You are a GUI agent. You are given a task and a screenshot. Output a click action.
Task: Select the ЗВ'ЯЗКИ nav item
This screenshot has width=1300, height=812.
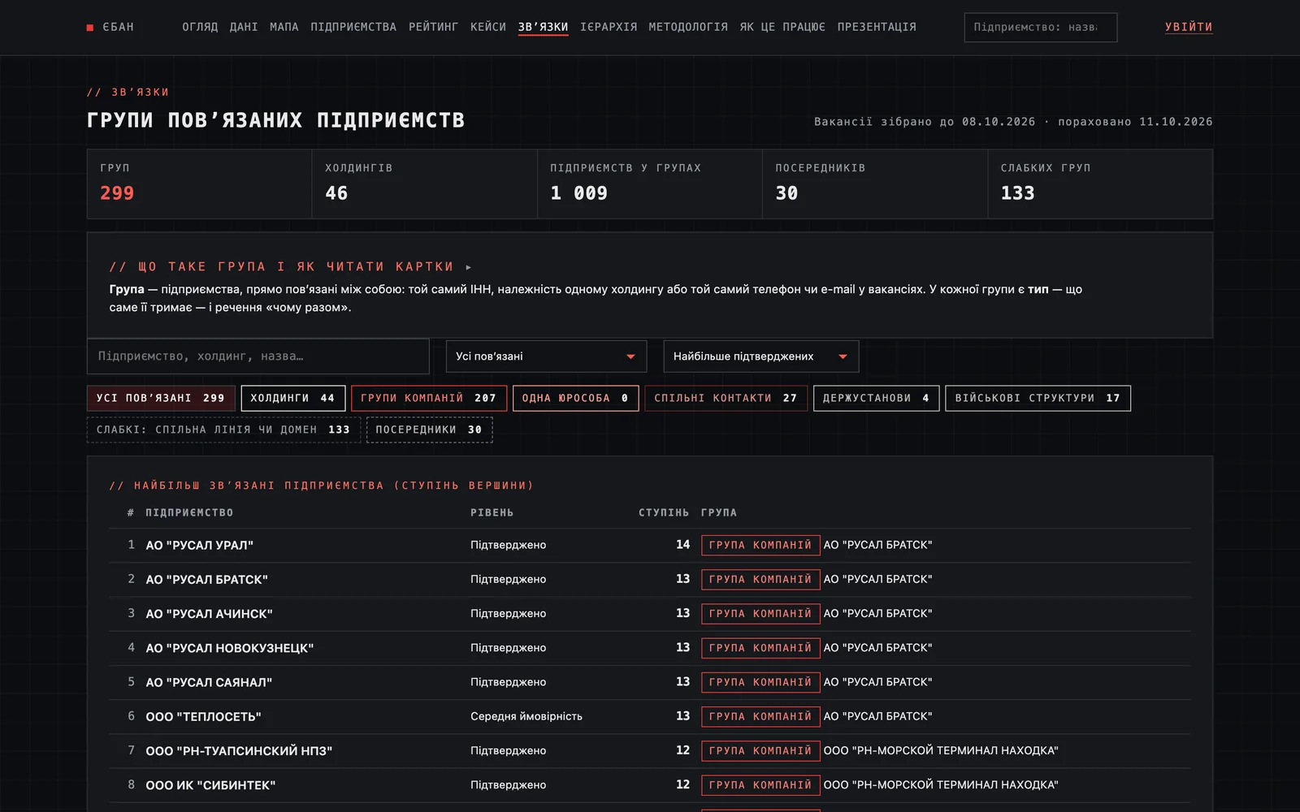tap(544, 27)
